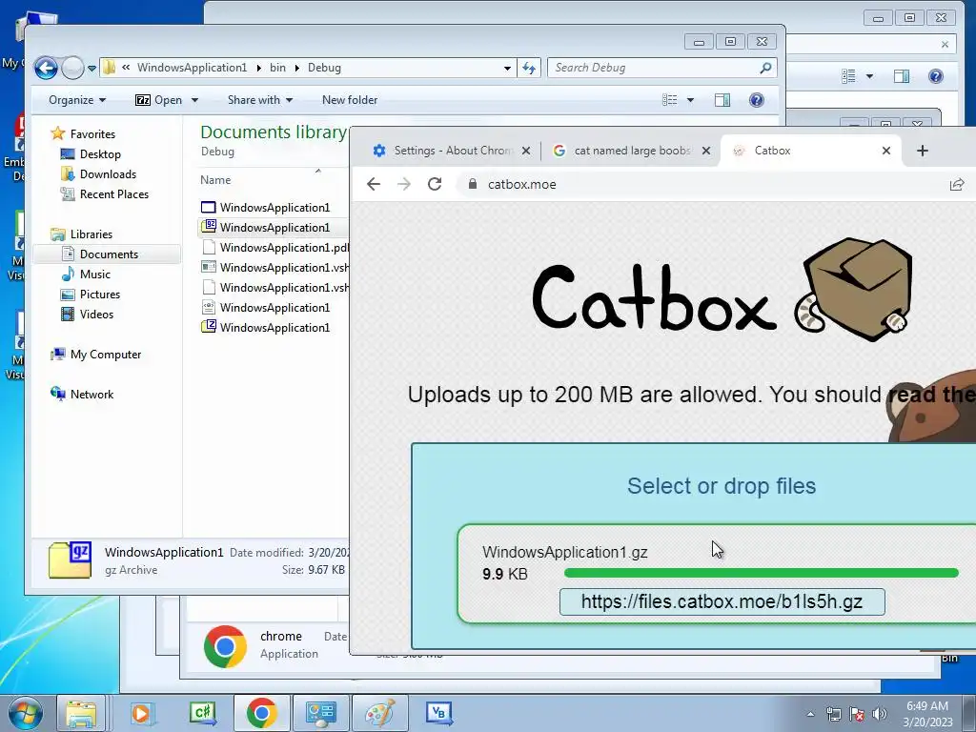Click the Explorer back arrow button

[46, 68]
